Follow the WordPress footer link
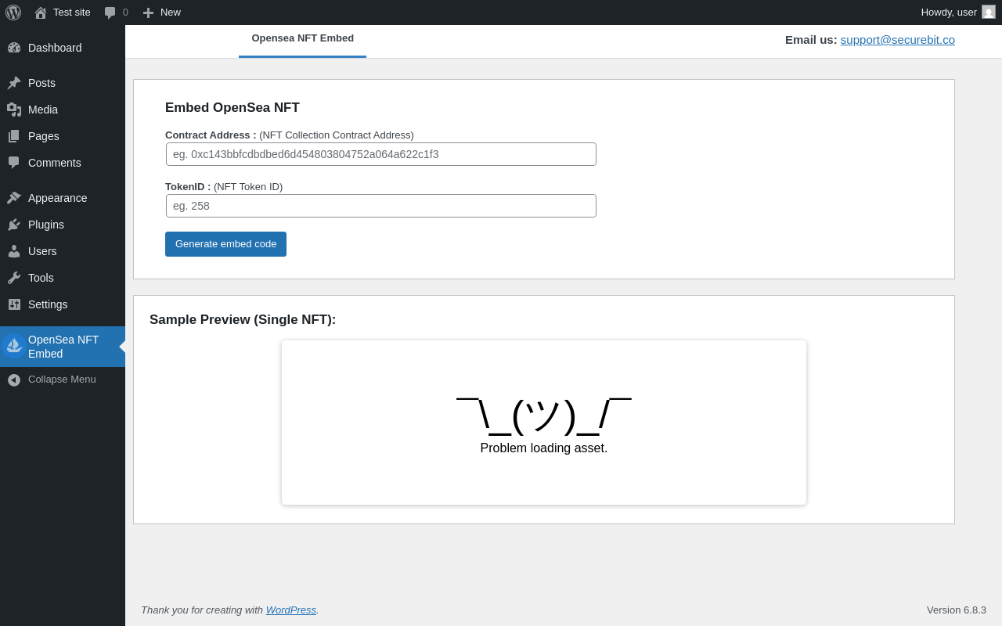1002x626 pixels. (291, 610)
